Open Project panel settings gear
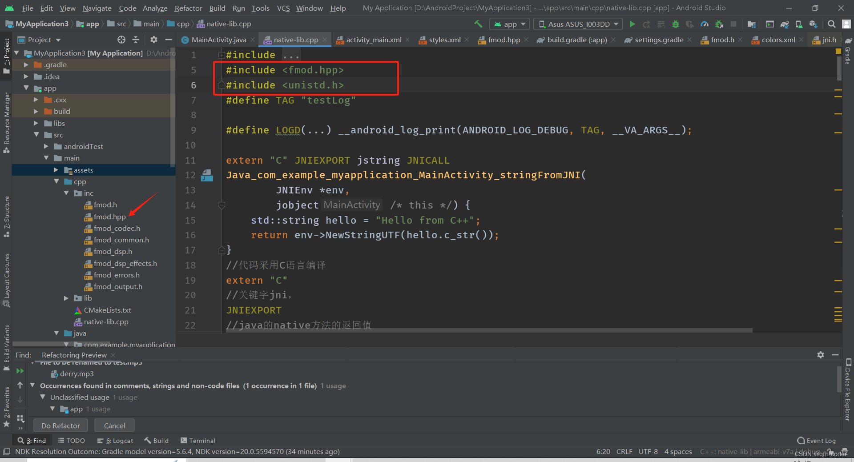The image size is (854, 462). pyautogui.click(x=154, y=40)
